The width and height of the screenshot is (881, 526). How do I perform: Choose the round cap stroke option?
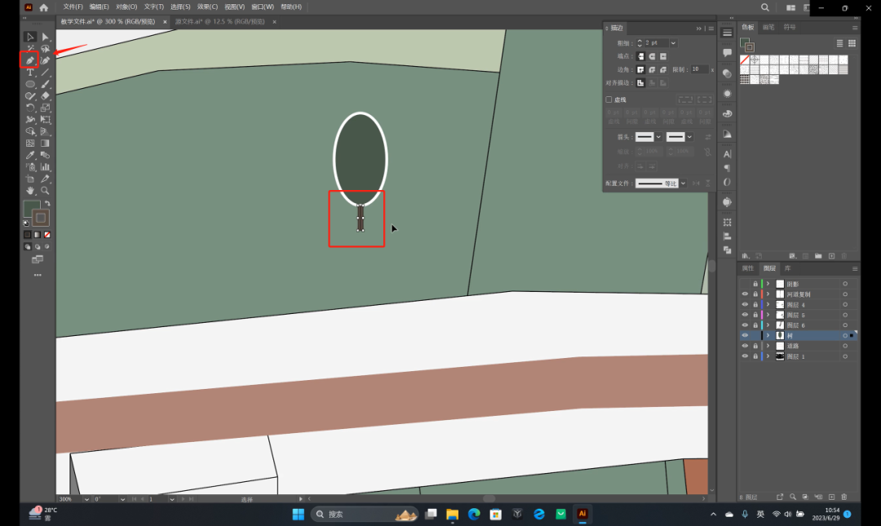point(652,56)
